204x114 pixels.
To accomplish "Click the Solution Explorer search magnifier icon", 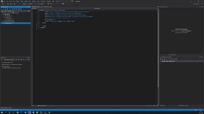I will (x=29, y=11).
